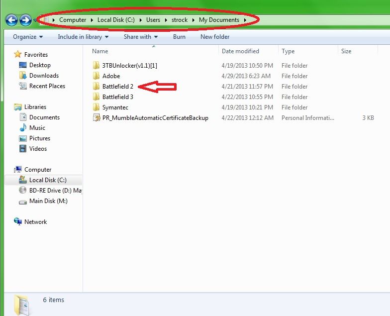Click the Desktop icon in Favorites
Image resolution: width=390 pixels, height=316 pixels.
coord(23,65)
